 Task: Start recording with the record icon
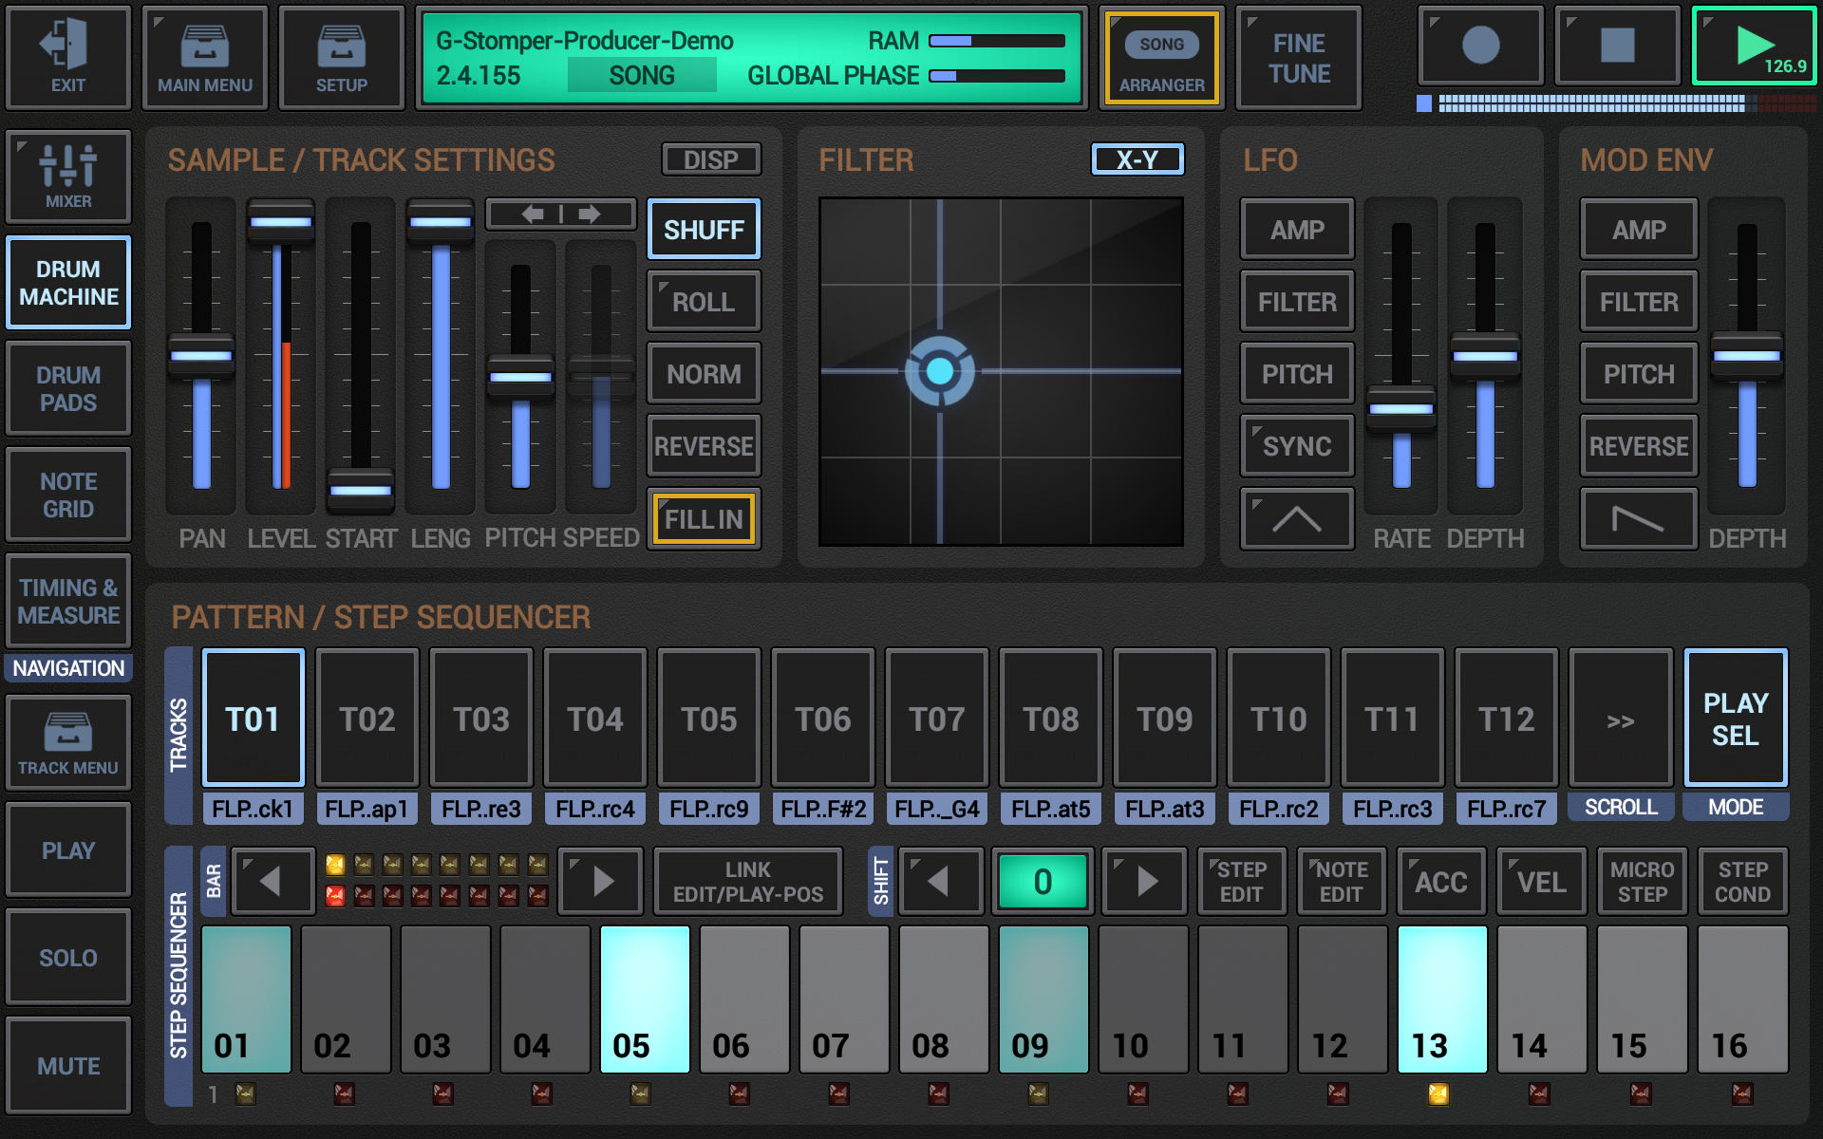[1478, 45]
